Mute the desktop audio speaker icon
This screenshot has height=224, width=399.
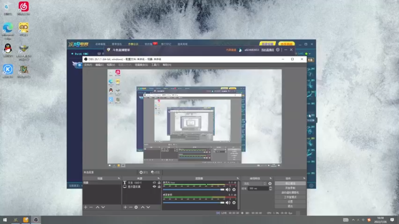pyautogui.click(x=228, y=203)
